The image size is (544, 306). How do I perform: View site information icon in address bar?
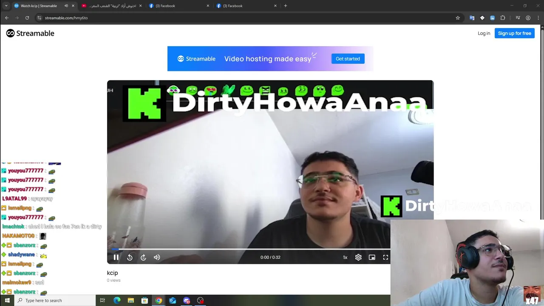[39, 18]
